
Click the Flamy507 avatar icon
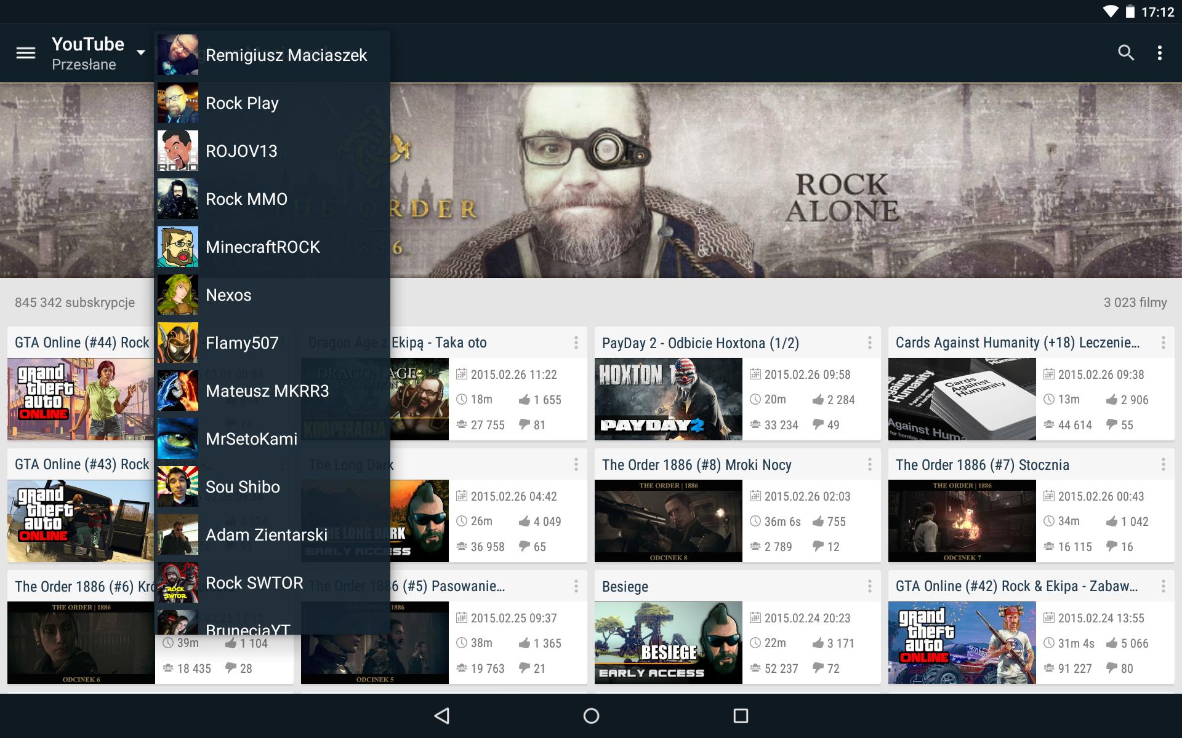pyautogui.click(x=178, y=343)
